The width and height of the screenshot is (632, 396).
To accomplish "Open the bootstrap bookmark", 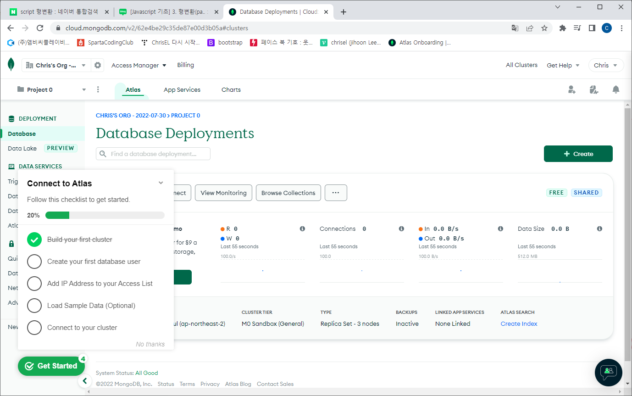I will click(x=225, y=43).
